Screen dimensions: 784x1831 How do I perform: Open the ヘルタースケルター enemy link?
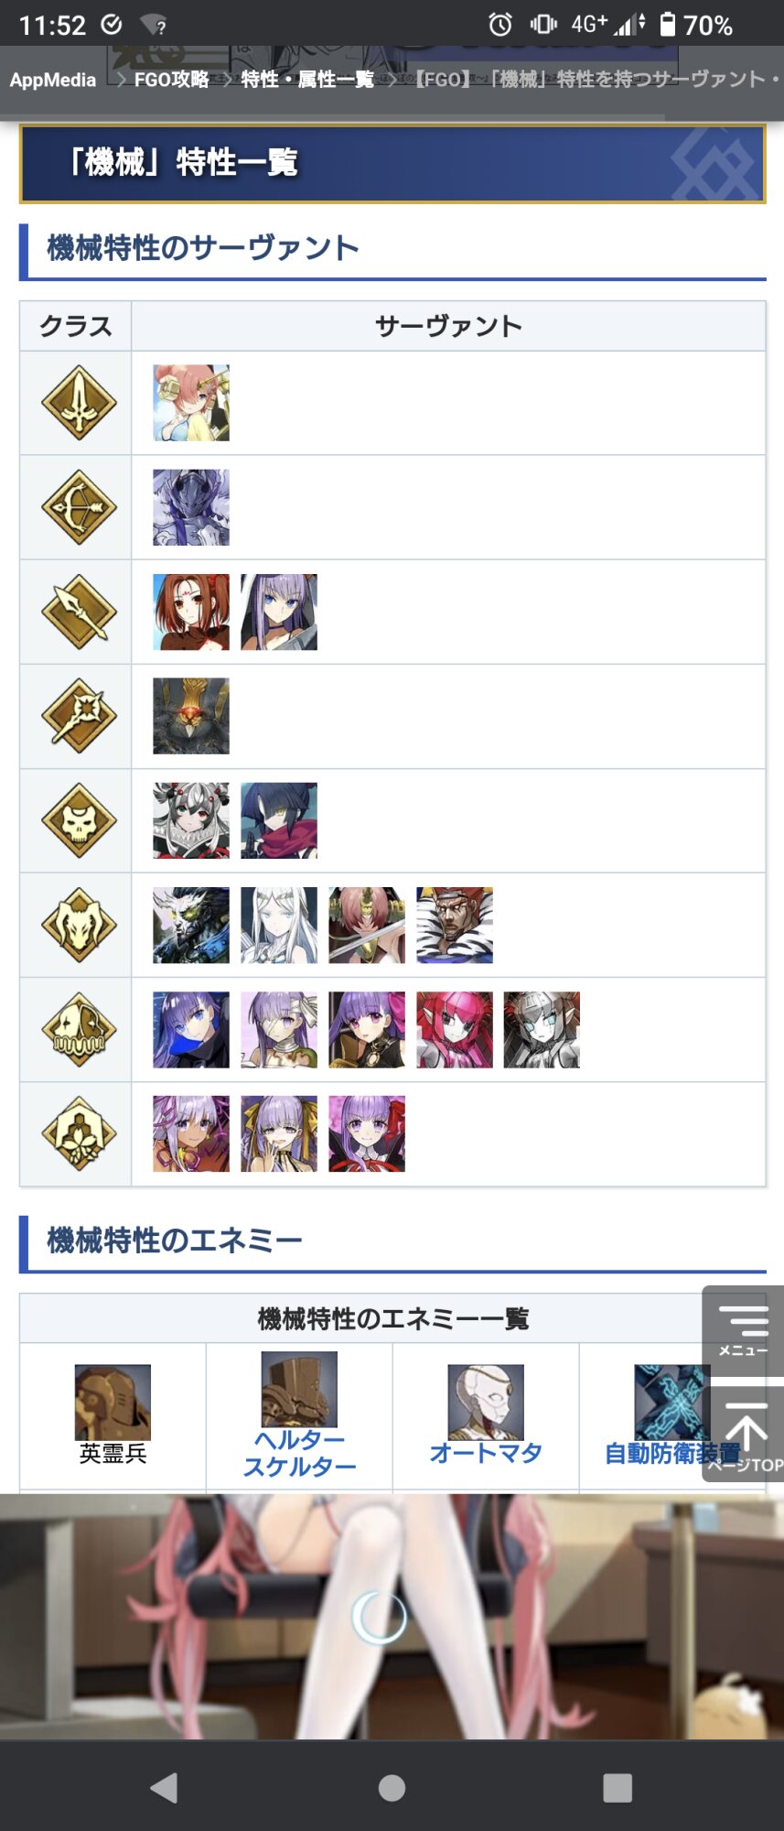tap(299, 1453)
